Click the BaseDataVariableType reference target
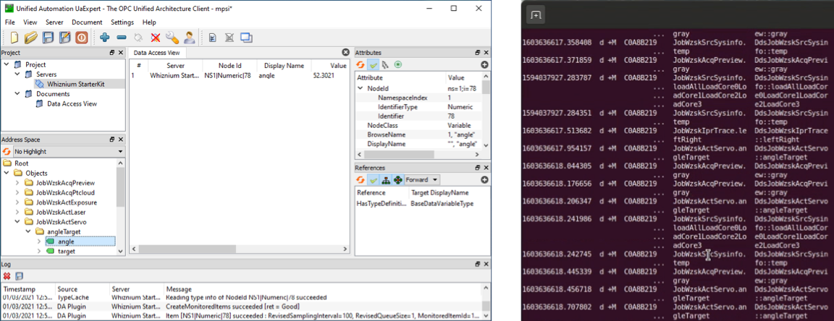 [442, 204]
